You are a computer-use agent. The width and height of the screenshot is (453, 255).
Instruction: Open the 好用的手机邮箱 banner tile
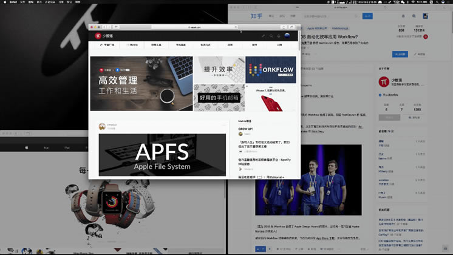pyautogui.click(x=219, y=98)
